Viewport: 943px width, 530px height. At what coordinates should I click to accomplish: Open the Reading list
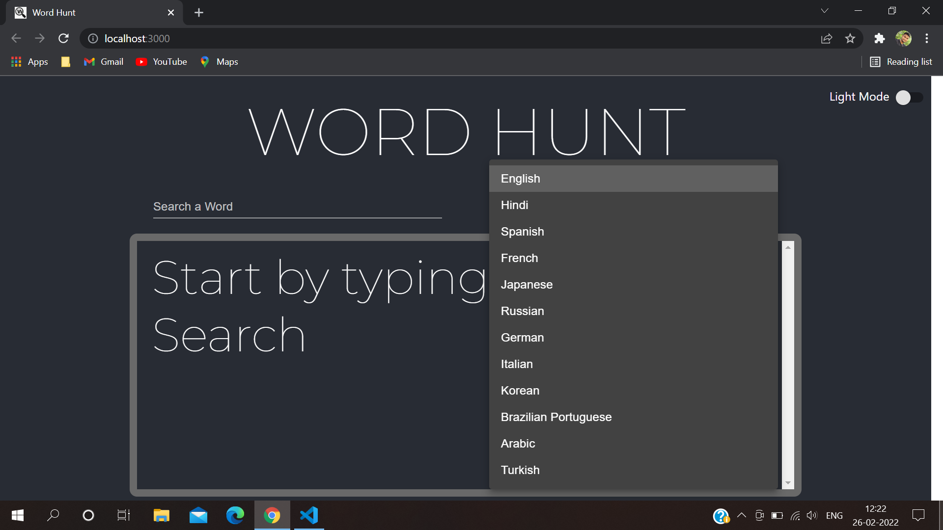(901, 61)
